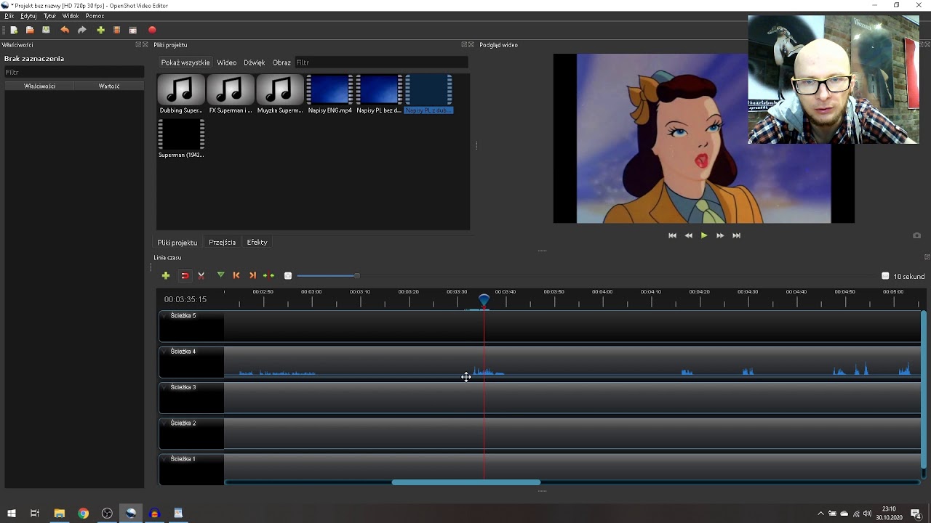931x523 pixels.
Task: Open the Ścieżka 5 track menu arrow
Action: coord(164,316)
